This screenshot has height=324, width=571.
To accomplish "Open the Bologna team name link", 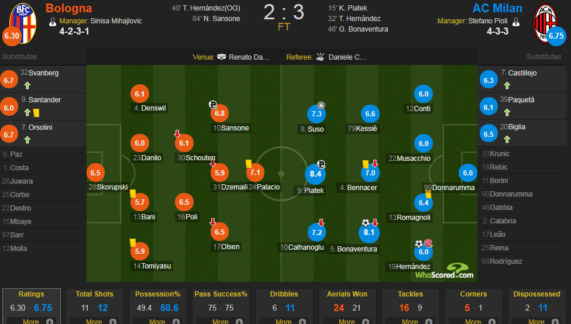I will click(69, 8).
